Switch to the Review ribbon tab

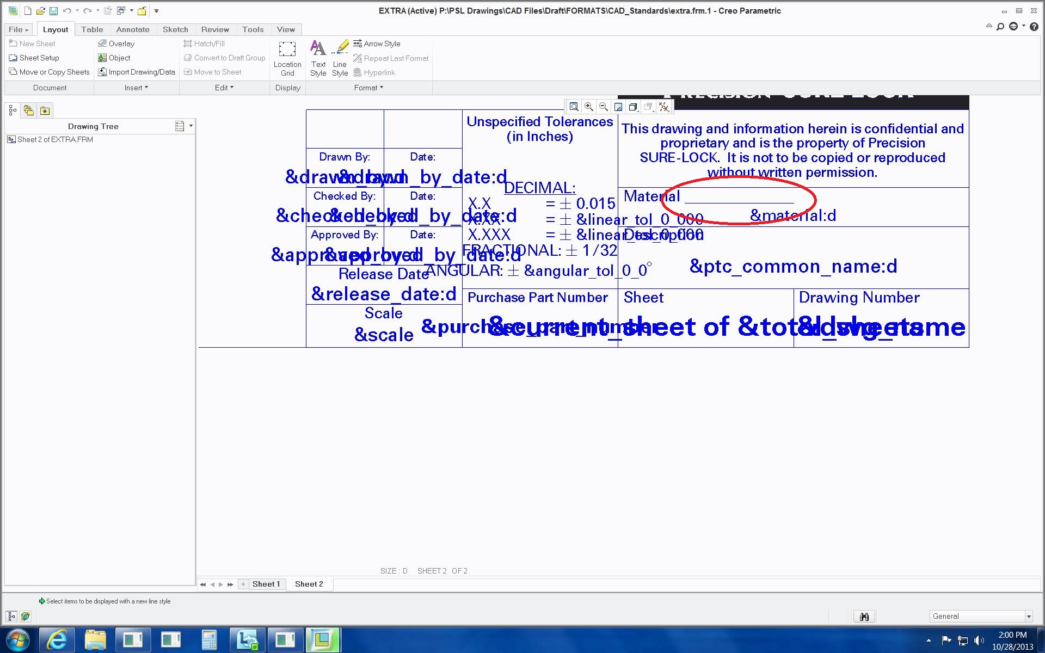215,29
